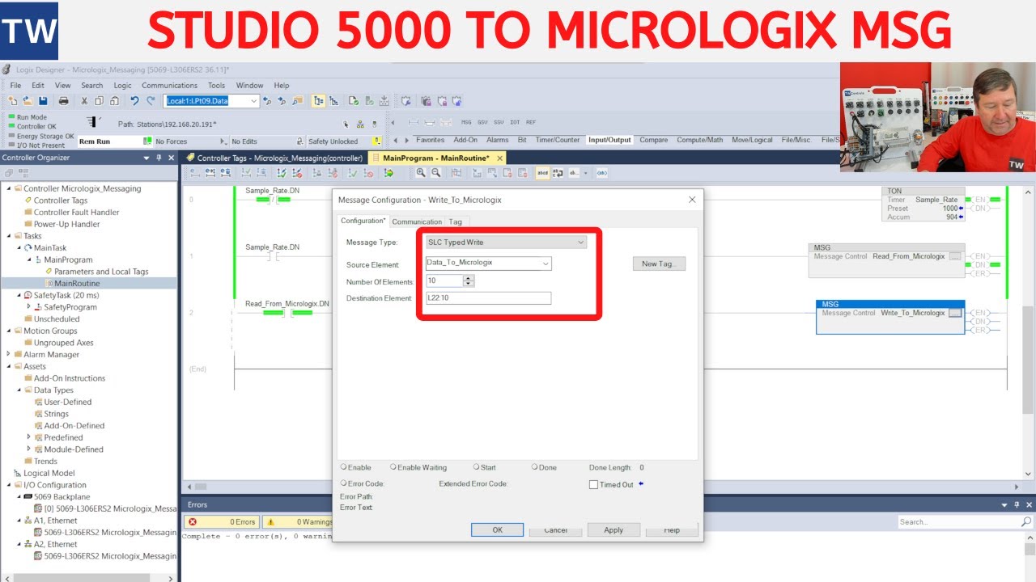Screen dimensions: 1036x582
Task: Click the Open project folder icon
Action: [28, 101]
